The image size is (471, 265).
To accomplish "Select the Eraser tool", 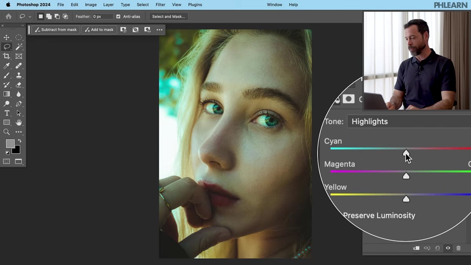I will tap(18, 85).
